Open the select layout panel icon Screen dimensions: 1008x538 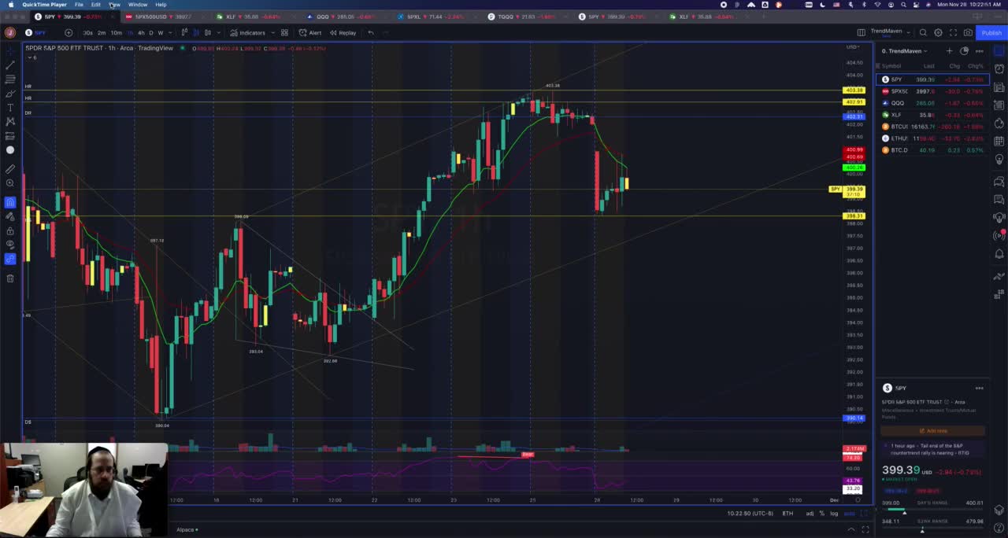(x=862, y=32)
